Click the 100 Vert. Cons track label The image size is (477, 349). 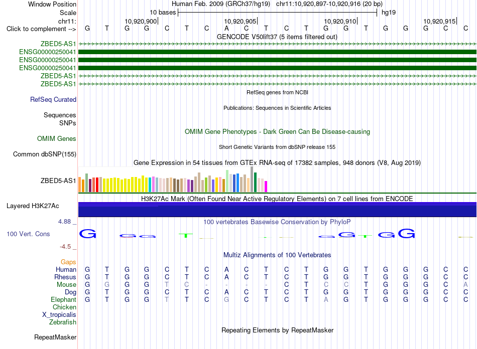point(28,234)
